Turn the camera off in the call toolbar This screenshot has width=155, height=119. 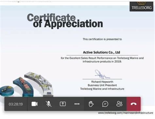click(x=34, y=104)
